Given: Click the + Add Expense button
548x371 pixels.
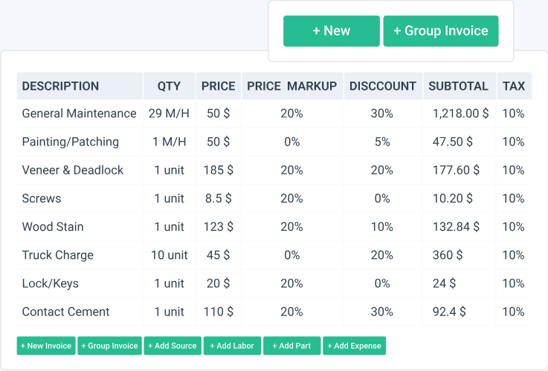Looking at the screenshot, I should 354,346.
